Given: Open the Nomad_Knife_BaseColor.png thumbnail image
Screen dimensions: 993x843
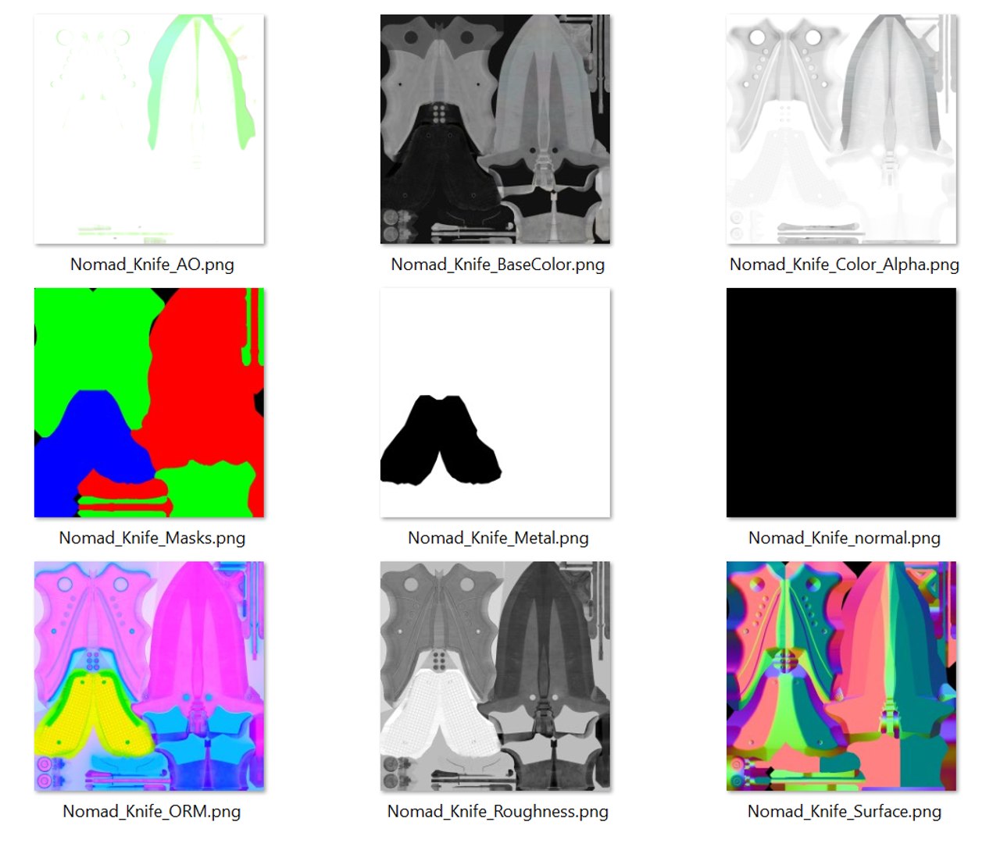Looking at the screenshot, I should click(495, 129).
